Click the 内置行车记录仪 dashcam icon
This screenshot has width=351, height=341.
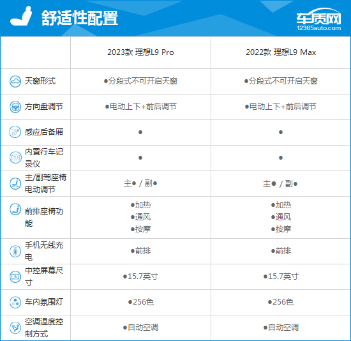(15, 158)
